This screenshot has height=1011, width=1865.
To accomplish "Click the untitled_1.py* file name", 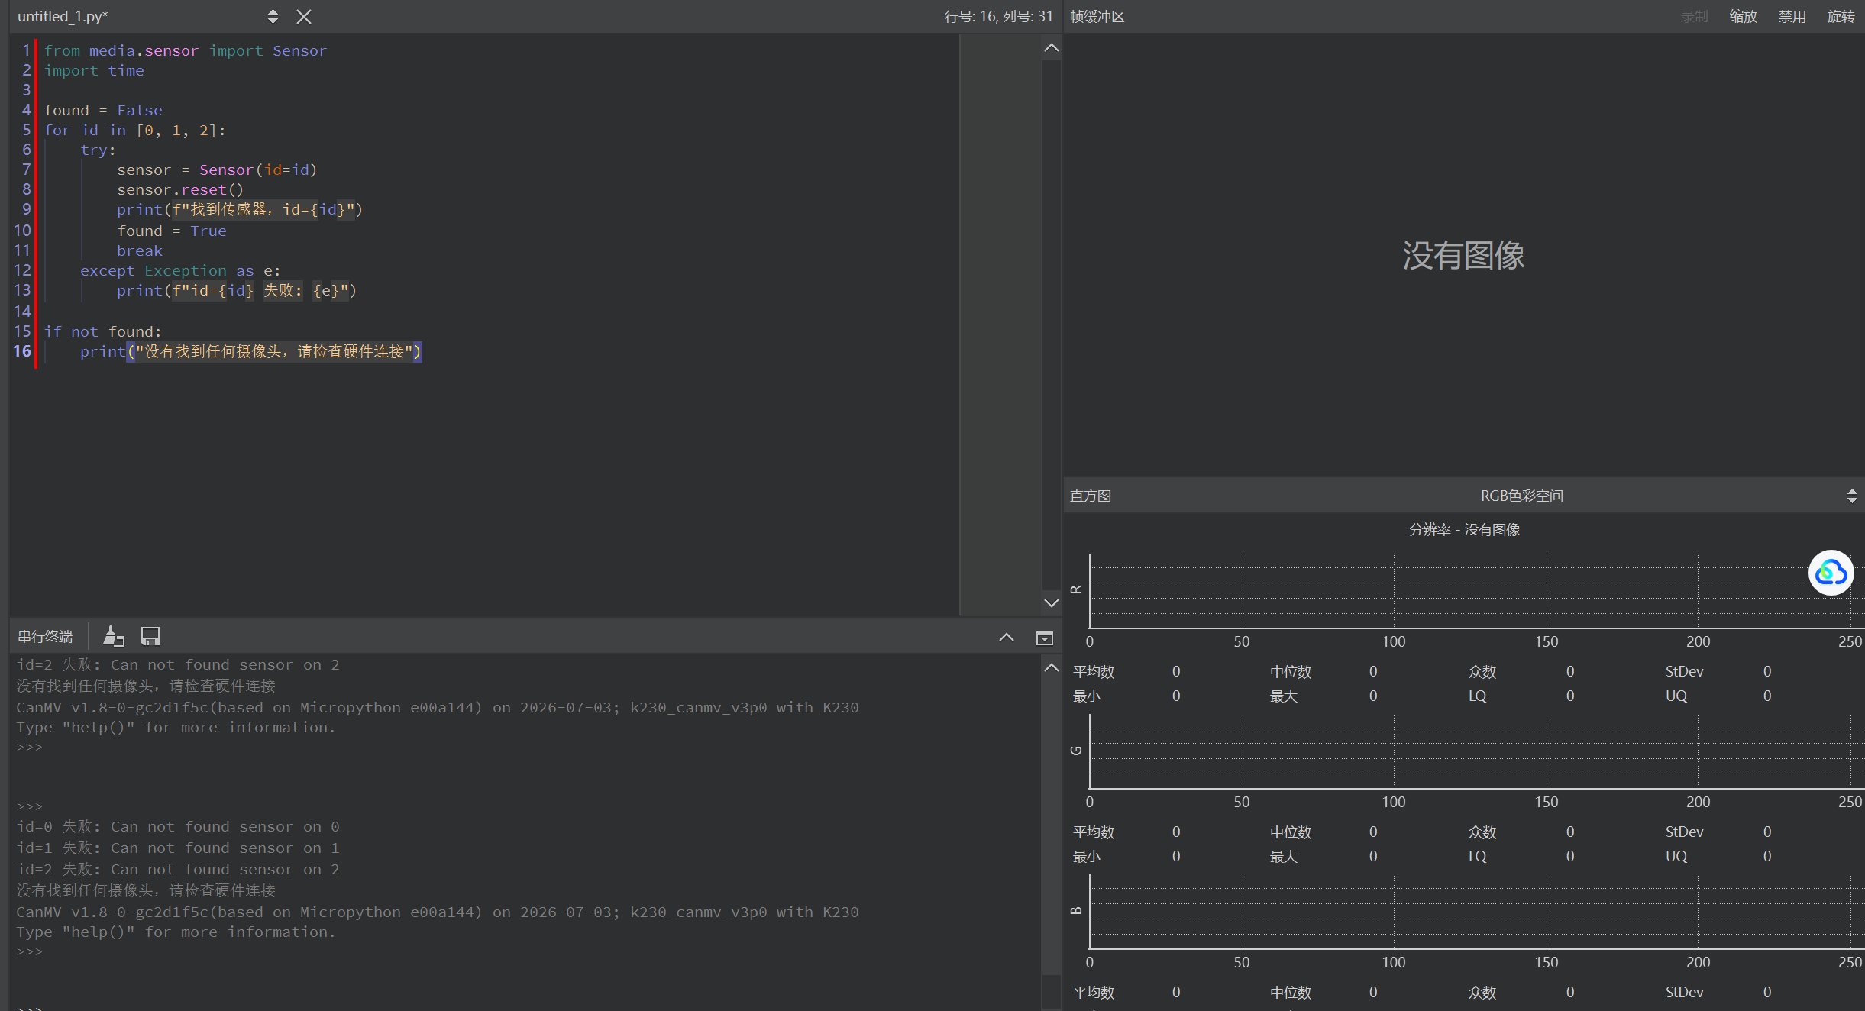I will [63, 17].
